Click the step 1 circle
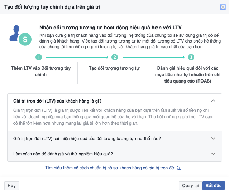 tap(39, 57)
